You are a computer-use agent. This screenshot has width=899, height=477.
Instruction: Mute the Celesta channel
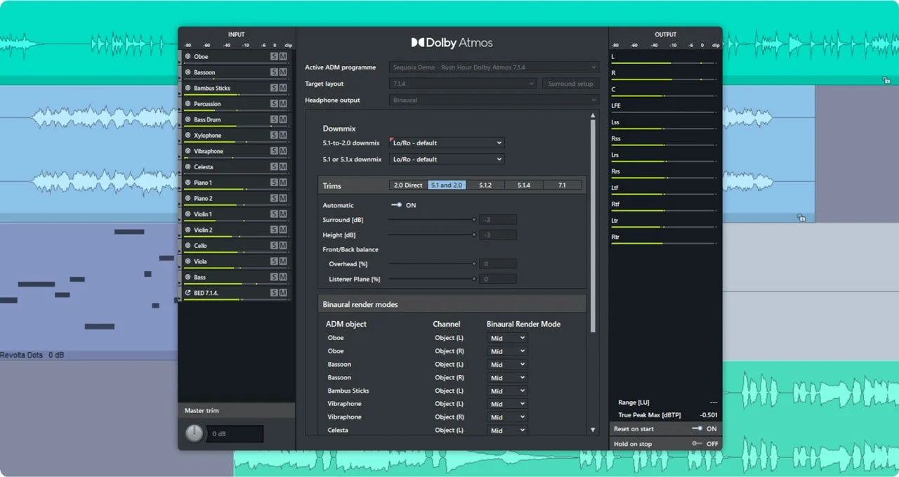(x=283, y=166)
